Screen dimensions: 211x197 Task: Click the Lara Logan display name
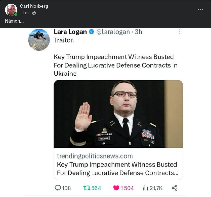[x=70, y=32]
